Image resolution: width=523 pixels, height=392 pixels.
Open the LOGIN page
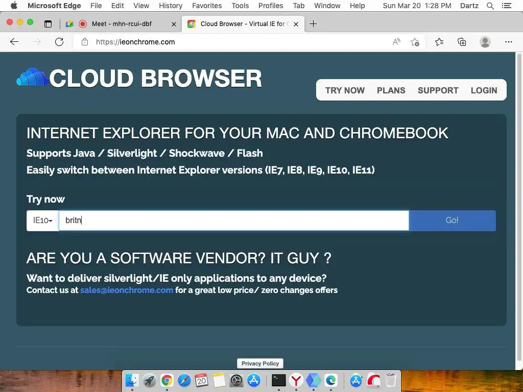(x=484, y=90)
